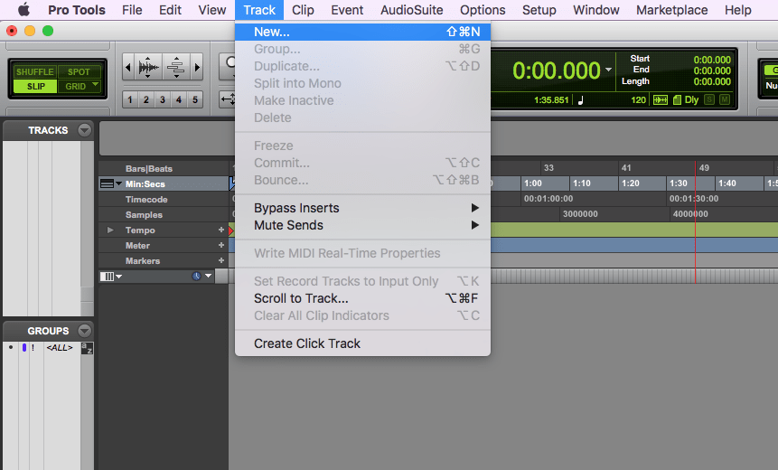
Task: Open the Groups list popup menu
Action: click(85, 331)
